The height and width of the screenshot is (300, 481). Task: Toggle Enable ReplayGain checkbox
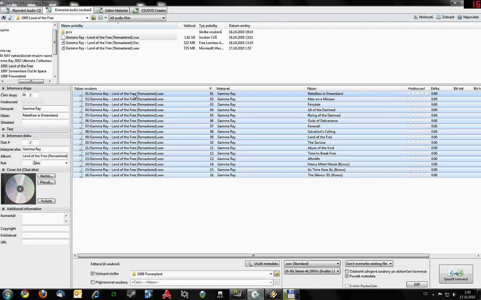(x=347, y=286)
